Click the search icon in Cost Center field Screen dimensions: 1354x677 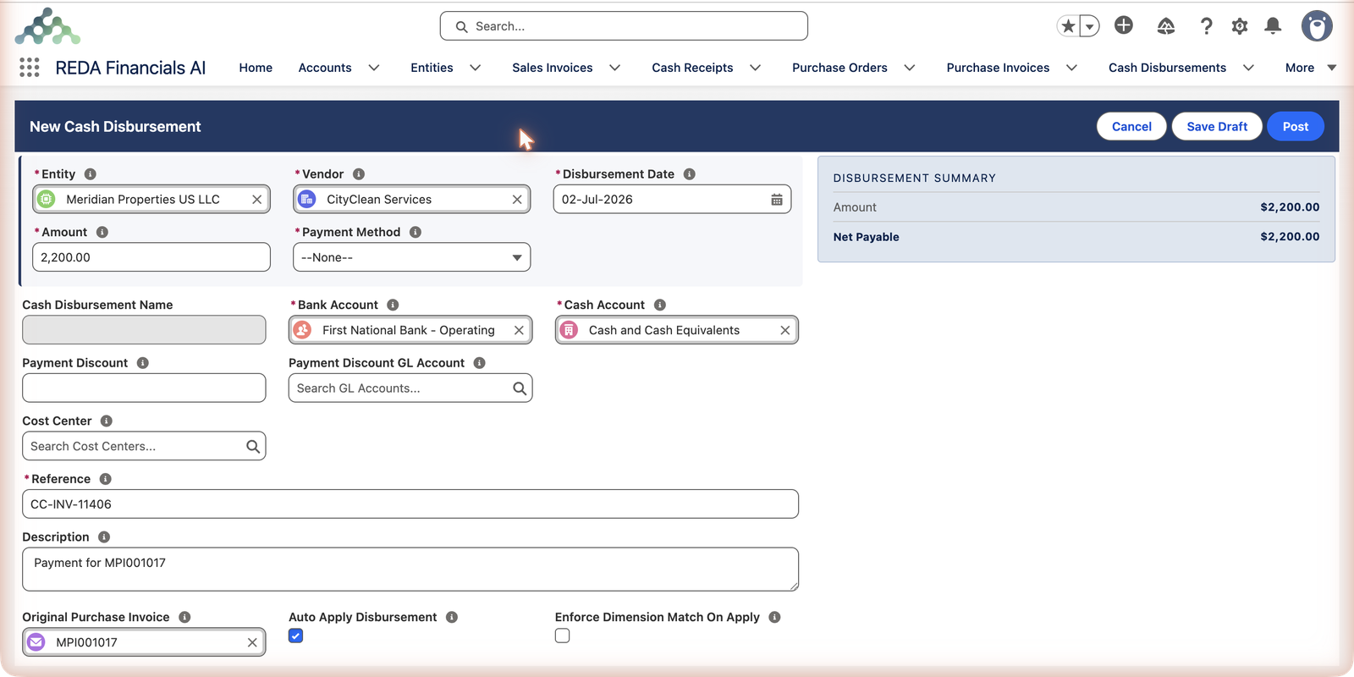253,447
